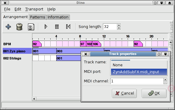Increase song length with up arrow

tap(119, 25)
